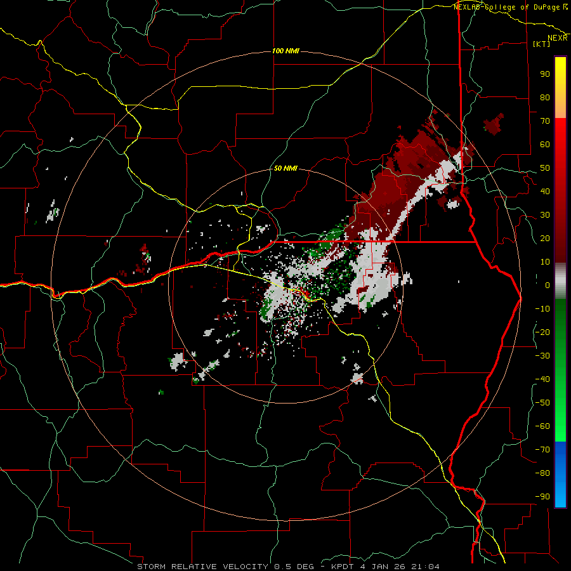Click the bright red band of the color scale
The image size is (571, 571).
560,133
